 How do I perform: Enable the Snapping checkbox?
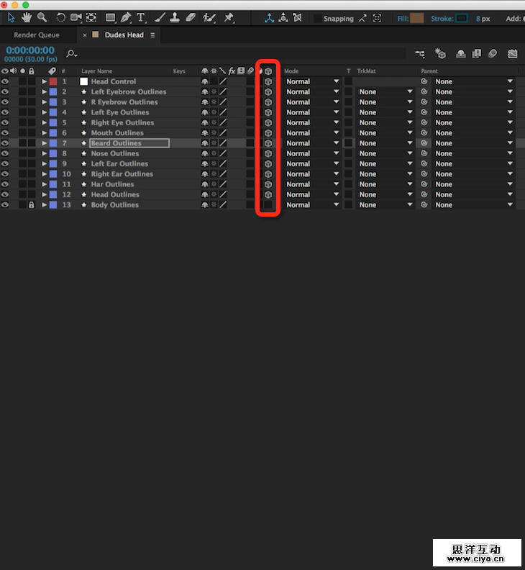317,19
